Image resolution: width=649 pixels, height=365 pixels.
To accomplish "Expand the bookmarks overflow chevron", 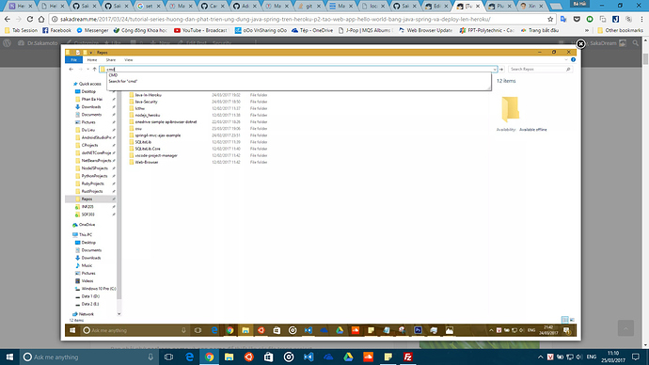I will (x=587, y=30).
